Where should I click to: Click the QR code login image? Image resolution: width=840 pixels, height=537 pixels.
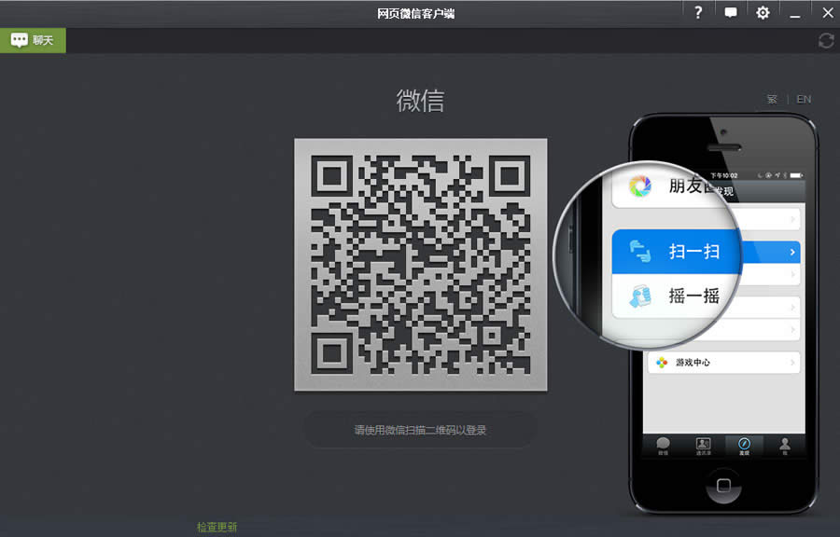(420, 265)
